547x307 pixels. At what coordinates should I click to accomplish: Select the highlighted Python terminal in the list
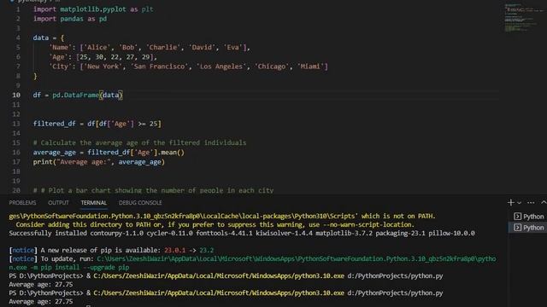528,228
